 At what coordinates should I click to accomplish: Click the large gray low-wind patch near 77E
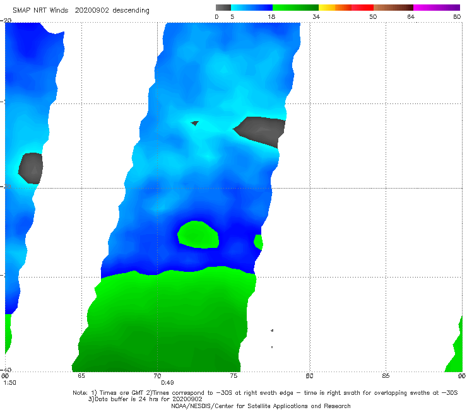[x=261, y=131]
